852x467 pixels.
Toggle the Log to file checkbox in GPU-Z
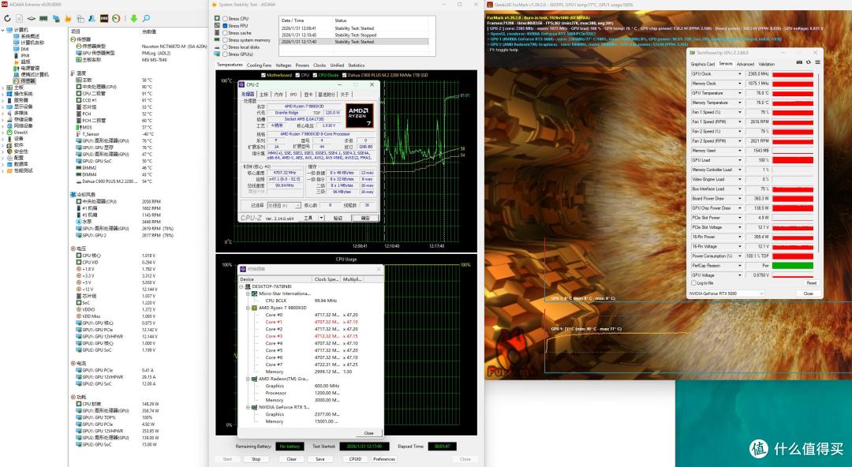click(693, 282)
